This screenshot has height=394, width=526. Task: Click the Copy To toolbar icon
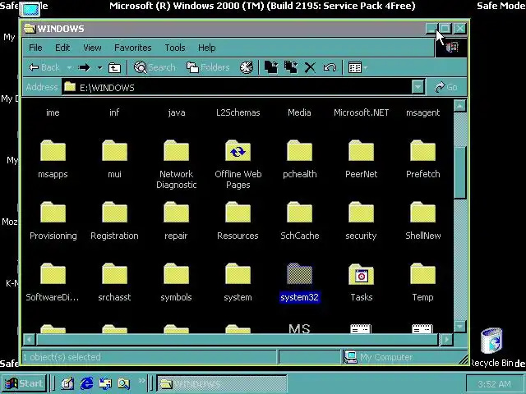290,67
